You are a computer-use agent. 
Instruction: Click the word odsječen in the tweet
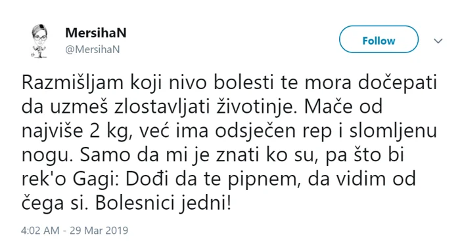coord(256,132)
